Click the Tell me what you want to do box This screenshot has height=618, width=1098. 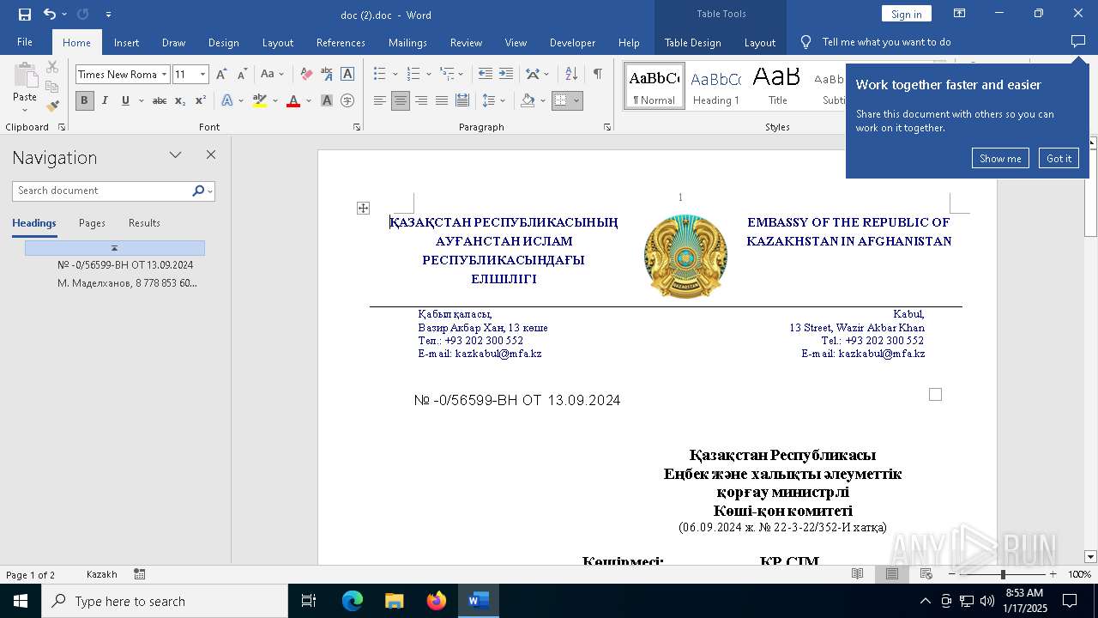point(886,42)
